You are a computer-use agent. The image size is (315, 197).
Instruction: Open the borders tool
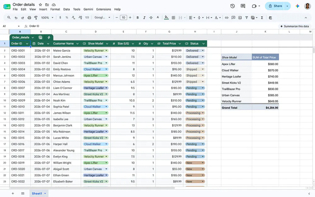pyautogui.click(x=173, y=18)
